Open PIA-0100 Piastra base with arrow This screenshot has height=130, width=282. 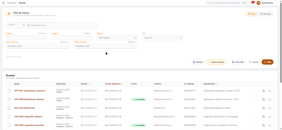tap(269, 108)
